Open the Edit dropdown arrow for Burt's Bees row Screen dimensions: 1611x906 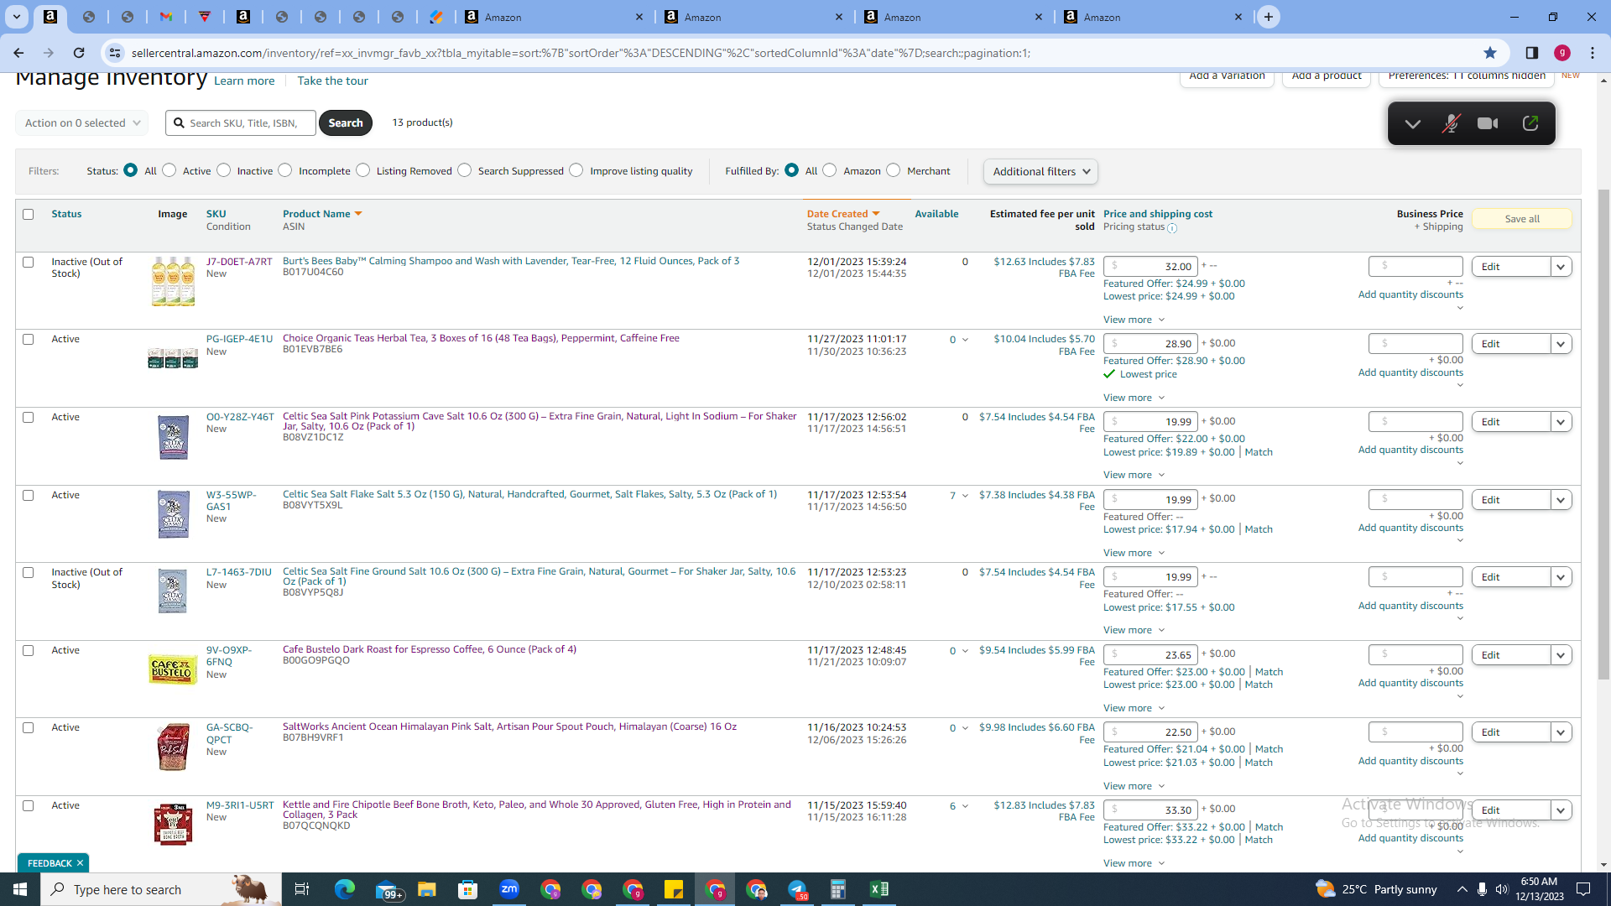[x=1561, y=267]
